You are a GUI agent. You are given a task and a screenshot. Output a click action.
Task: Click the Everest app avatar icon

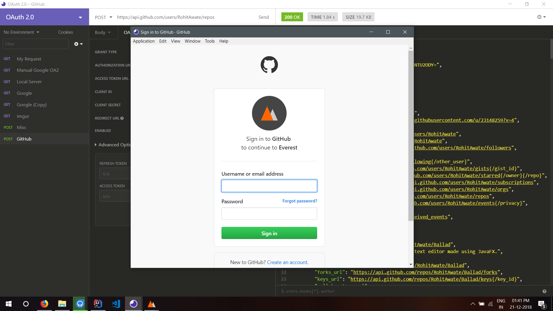(x=269, y=113)
